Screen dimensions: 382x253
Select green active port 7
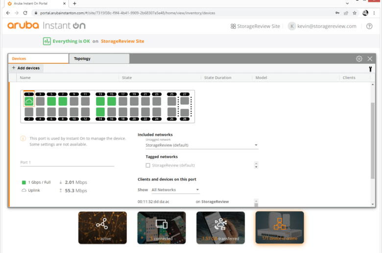[63, 101]
